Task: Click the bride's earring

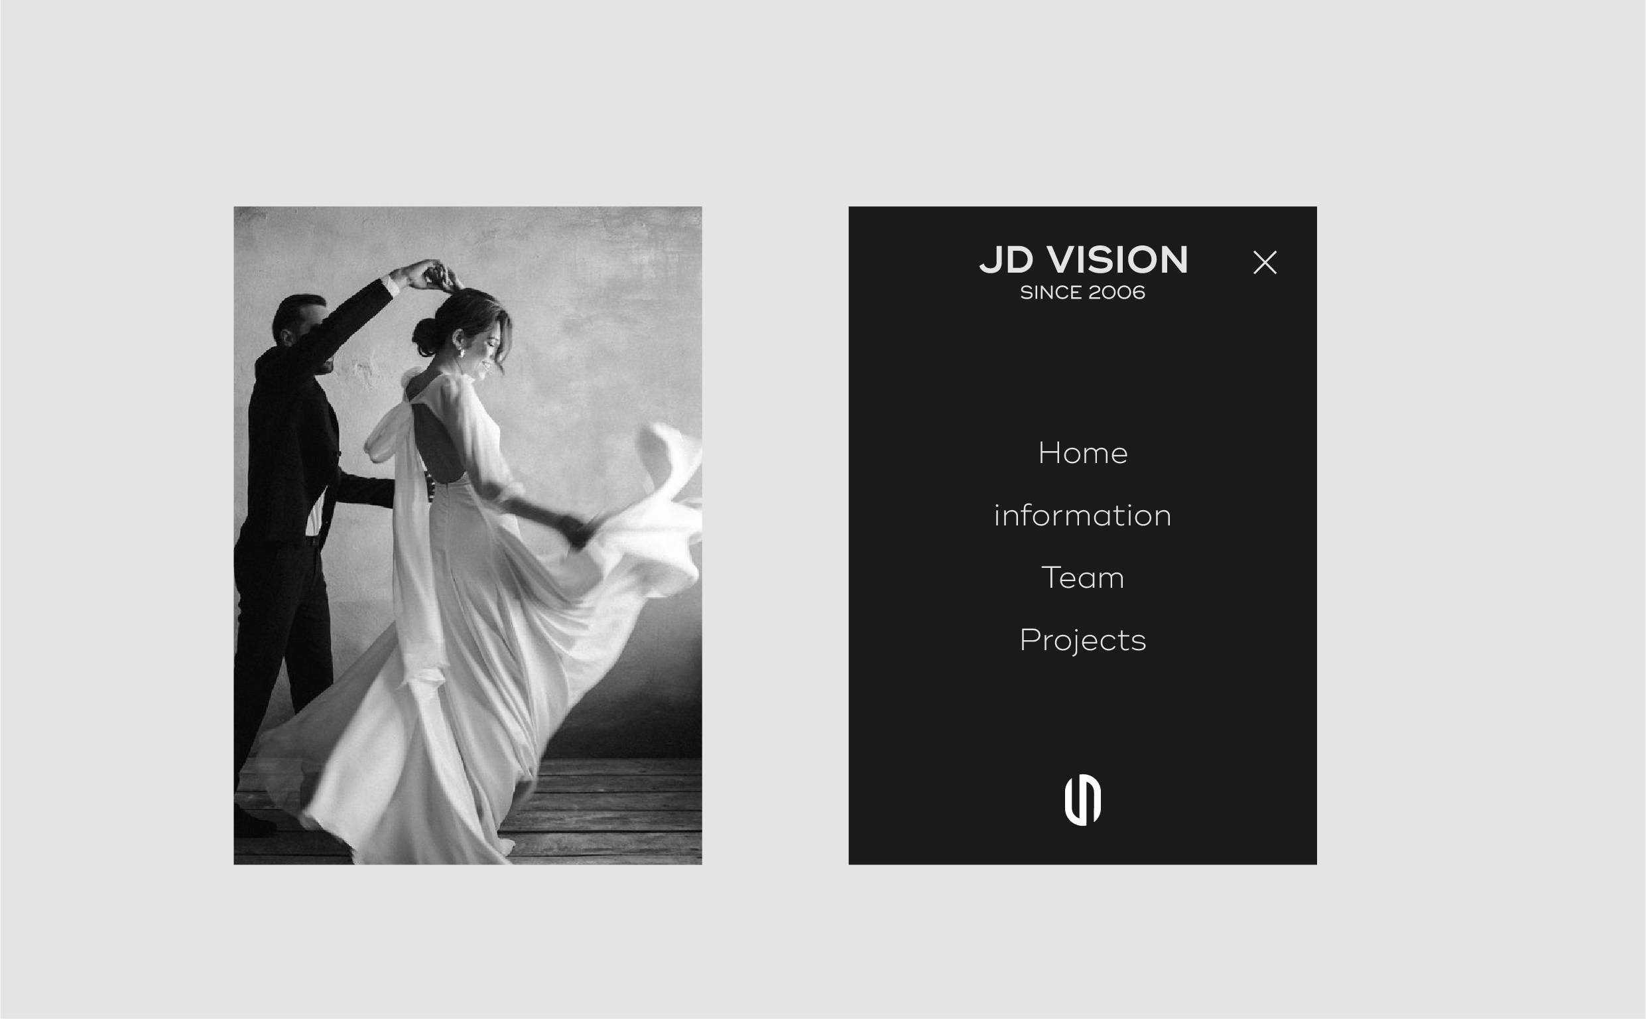Action: tap(463, 351)
